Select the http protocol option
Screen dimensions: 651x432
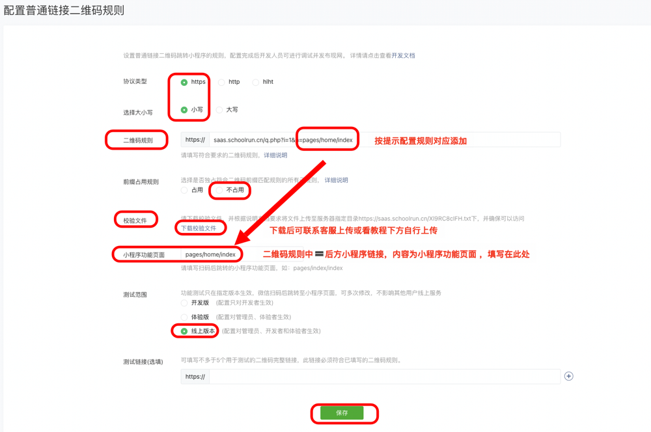tap(220, 82)
